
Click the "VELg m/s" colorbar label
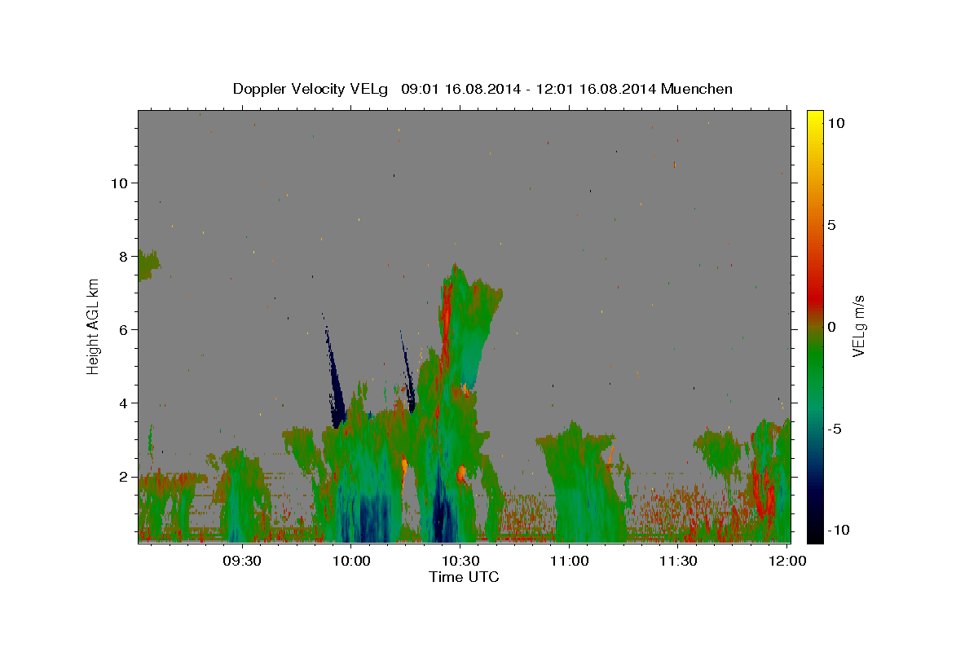(x=858, y=327)
